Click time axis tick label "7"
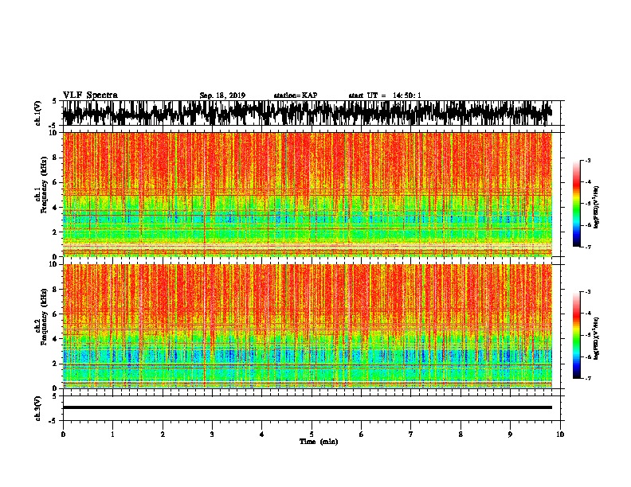631x487 pixels. tap(411, 434)
